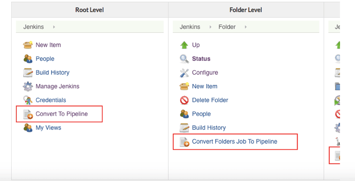Click the People icon under Root Level
The image size is (355, 181).
pos(28,59)
